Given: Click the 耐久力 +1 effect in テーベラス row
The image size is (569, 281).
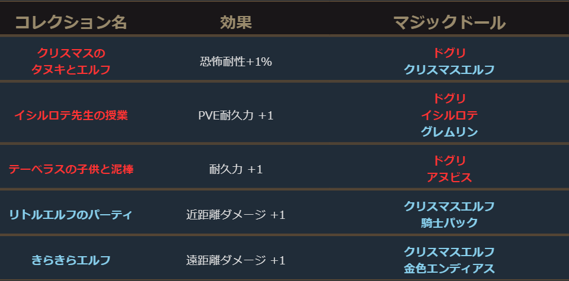Looking at the screenshot, I should tap(236, 169).
